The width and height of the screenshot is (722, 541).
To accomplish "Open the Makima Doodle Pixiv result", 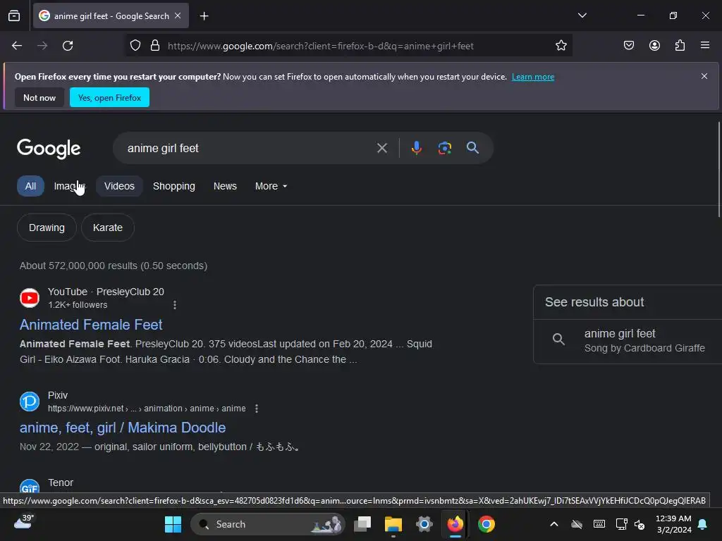I will [123, 428].
